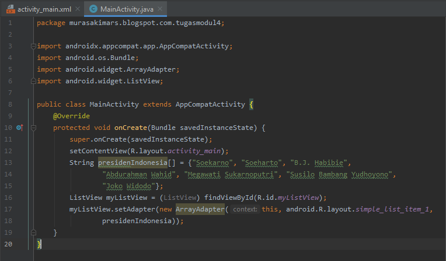Click activity_main reference in setContentView
The width and height of the screenshot is (446, 261).
tap(194, 151)
